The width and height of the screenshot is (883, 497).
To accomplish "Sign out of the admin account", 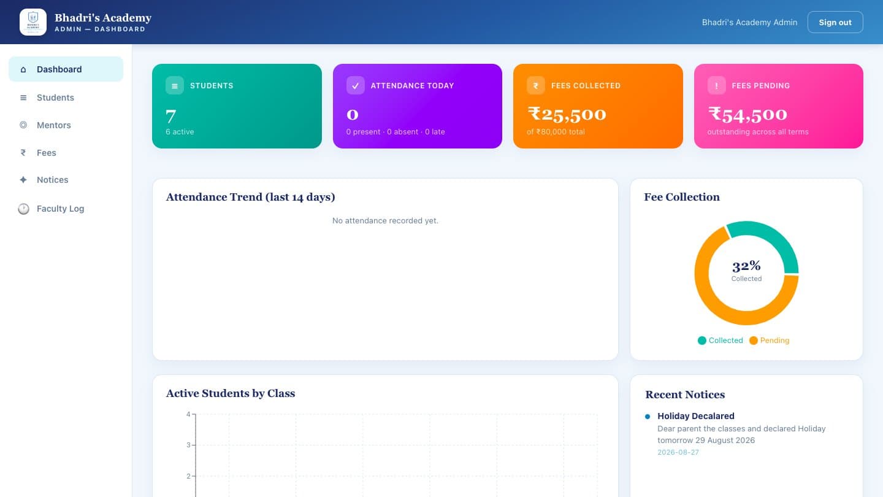I will [835, 22].
